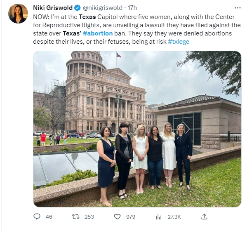Image resolution: width=247 pixels, height=231 pixels.
Task: Click the retweet arrows icon
Action: pos(75,217)
